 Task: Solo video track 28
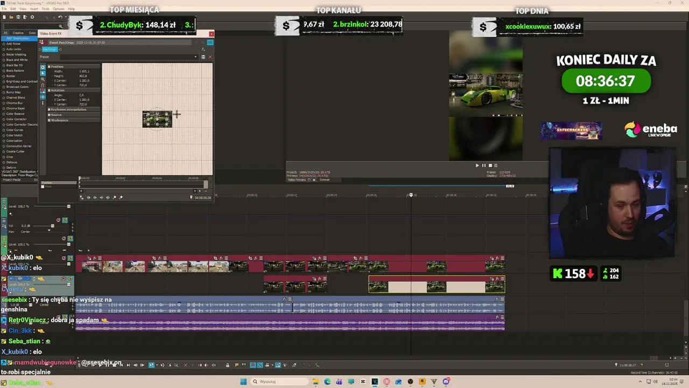click(70, 258)
